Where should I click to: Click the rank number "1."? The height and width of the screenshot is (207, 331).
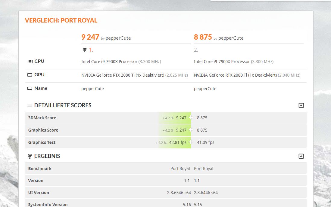coord(91,50)
